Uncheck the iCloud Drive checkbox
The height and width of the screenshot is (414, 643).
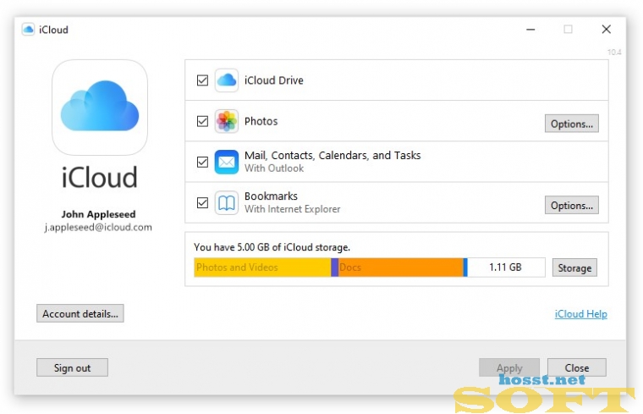point(202,80)
